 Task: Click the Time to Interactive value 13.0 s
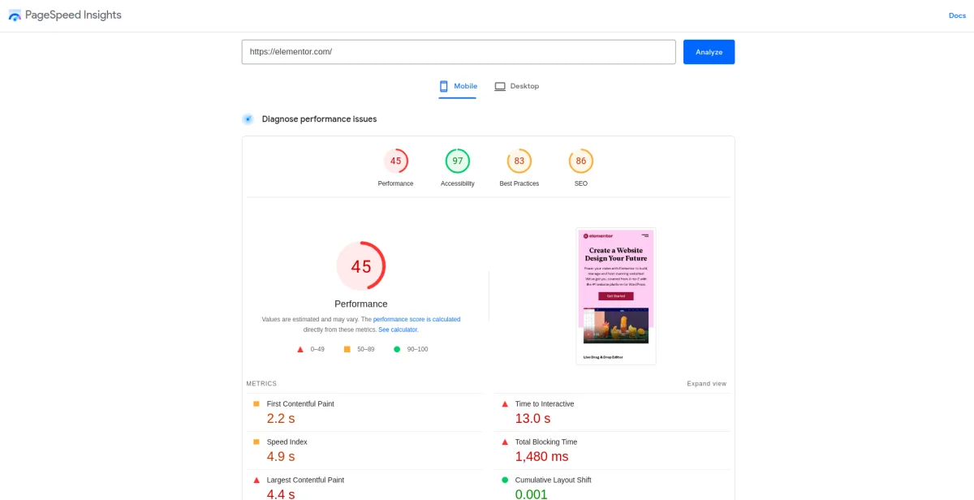[x=532, y=419]
